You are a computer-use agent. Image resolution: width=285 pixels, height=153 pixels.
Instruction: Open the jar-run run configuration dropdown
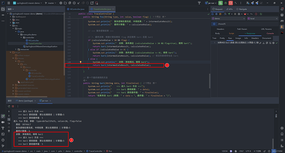point(211,3)
